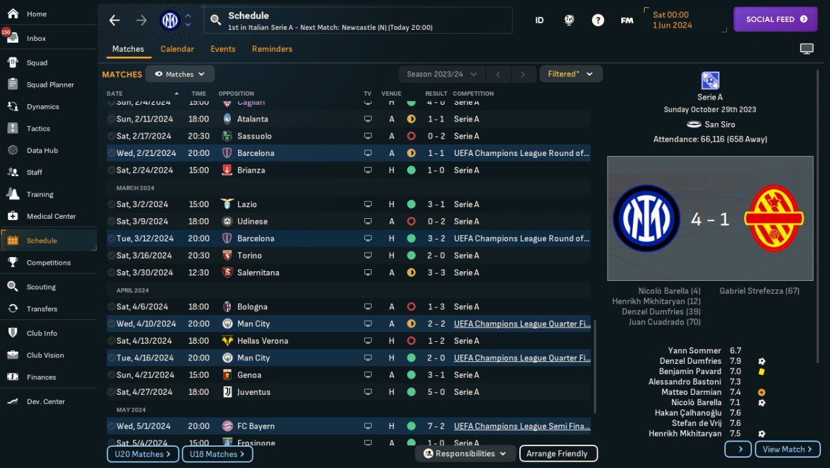Click the monitor display icon top right
The width and height of the screenshot is (830, 468).
pos(807,49)
